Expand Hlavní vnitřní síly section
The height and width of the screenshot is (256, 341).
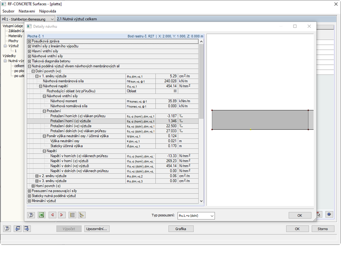click(29, 51)
